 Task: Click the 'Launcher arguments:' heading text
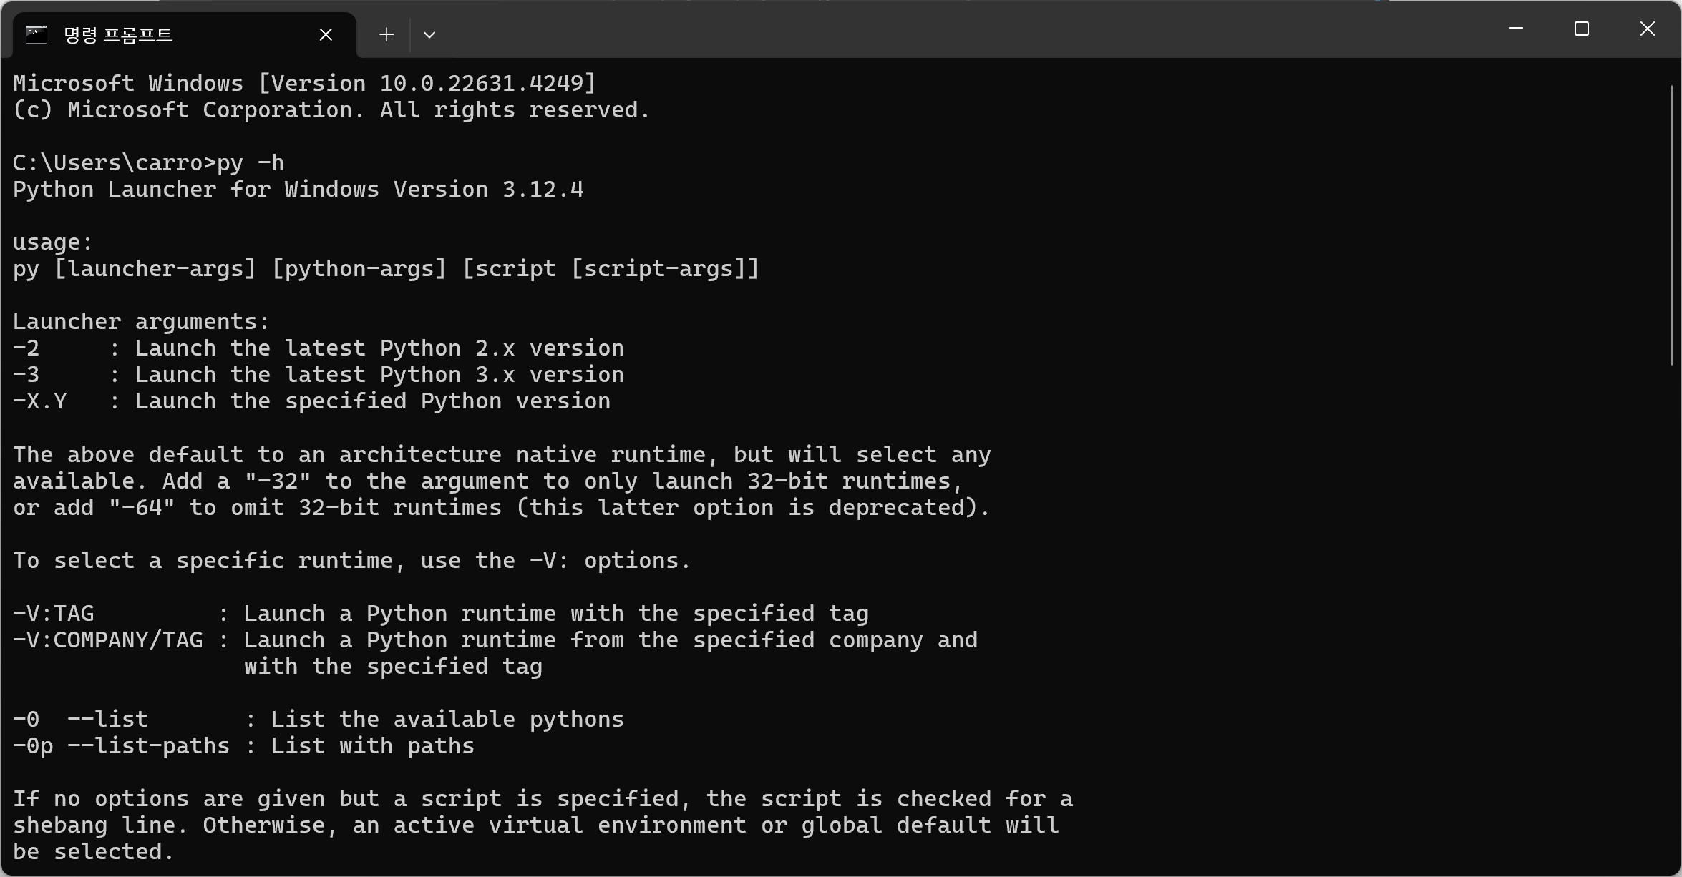[141, 322]
